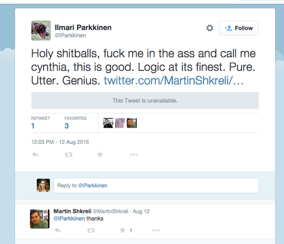The width and height of the screenshot is (284, 244).
Task: Follow Ilmari Parkkinen
Action: (x=239, y=28)
